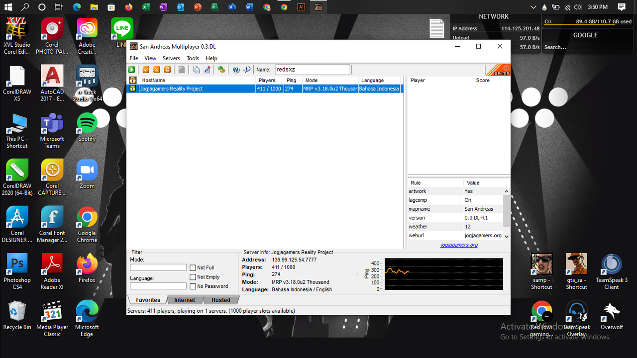Open the Microsoft Teams desktop icon
Image resolution: width=637 pixels, height=358 pixels.
pos(52,131)
